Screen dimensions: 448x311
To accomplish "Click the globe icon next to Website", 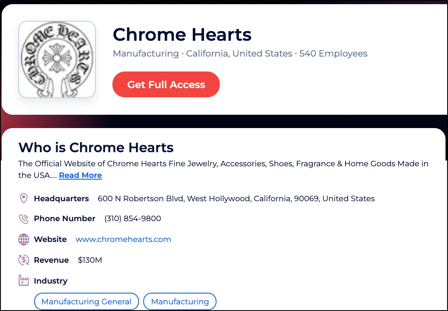I will (x=24, y=239).
